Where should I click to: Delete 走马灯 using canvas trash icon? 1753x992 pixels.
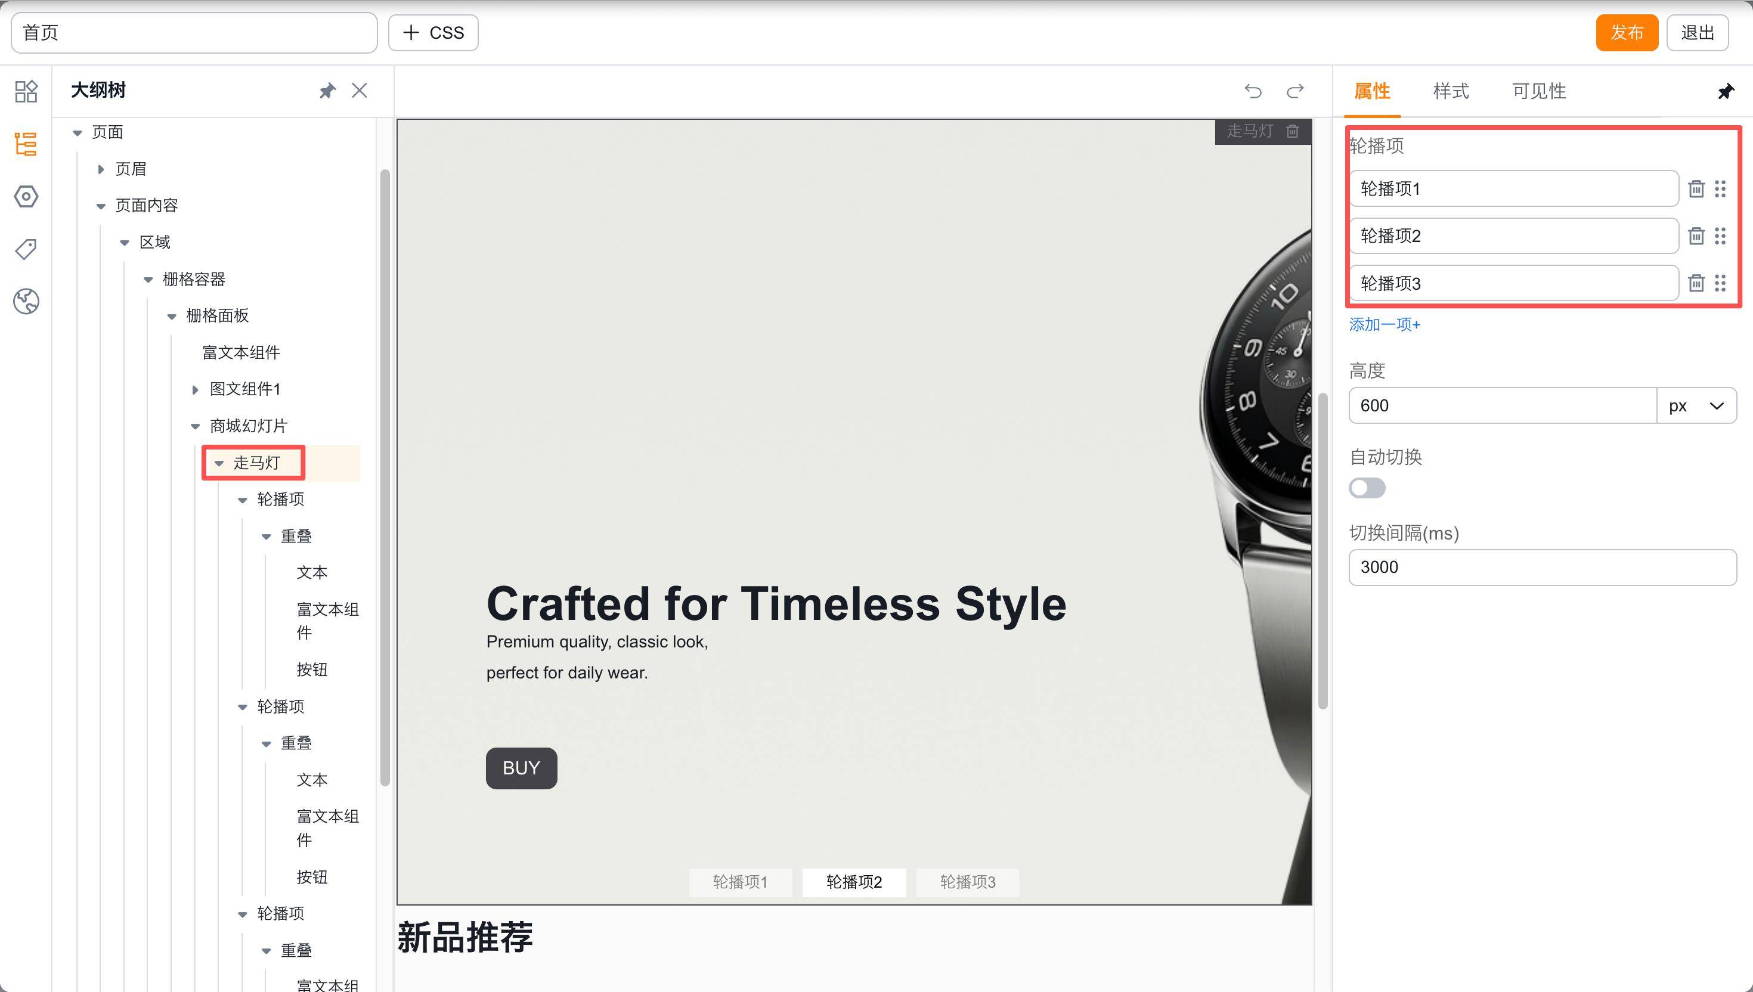pos(1293,131)
